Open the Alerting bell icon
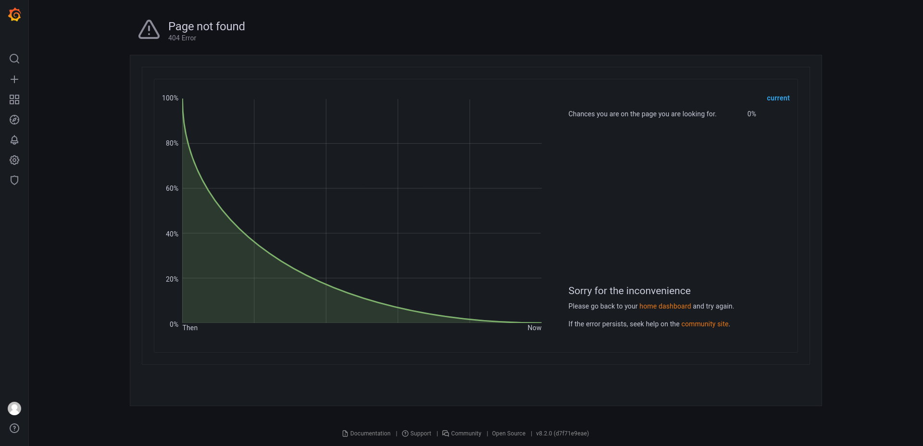This screenshot has width=923, height=446. pyautogui.click(x=14, y=140)
